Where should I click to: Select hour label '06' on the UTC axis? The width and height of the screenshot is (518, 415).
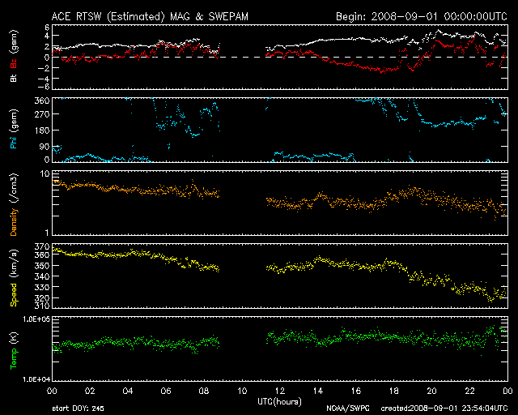166,391
